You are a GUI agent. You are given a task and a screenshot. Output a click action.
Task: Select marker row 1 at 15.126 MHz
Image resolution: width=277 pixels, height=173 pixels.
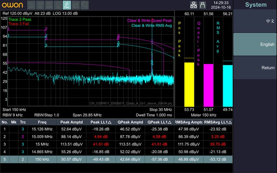[116, 129]
